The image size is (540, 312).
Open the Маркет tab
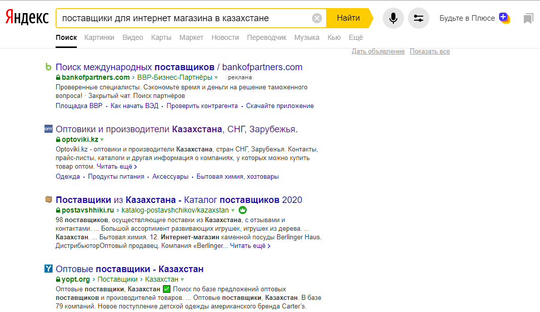click(x=191, y=37)
